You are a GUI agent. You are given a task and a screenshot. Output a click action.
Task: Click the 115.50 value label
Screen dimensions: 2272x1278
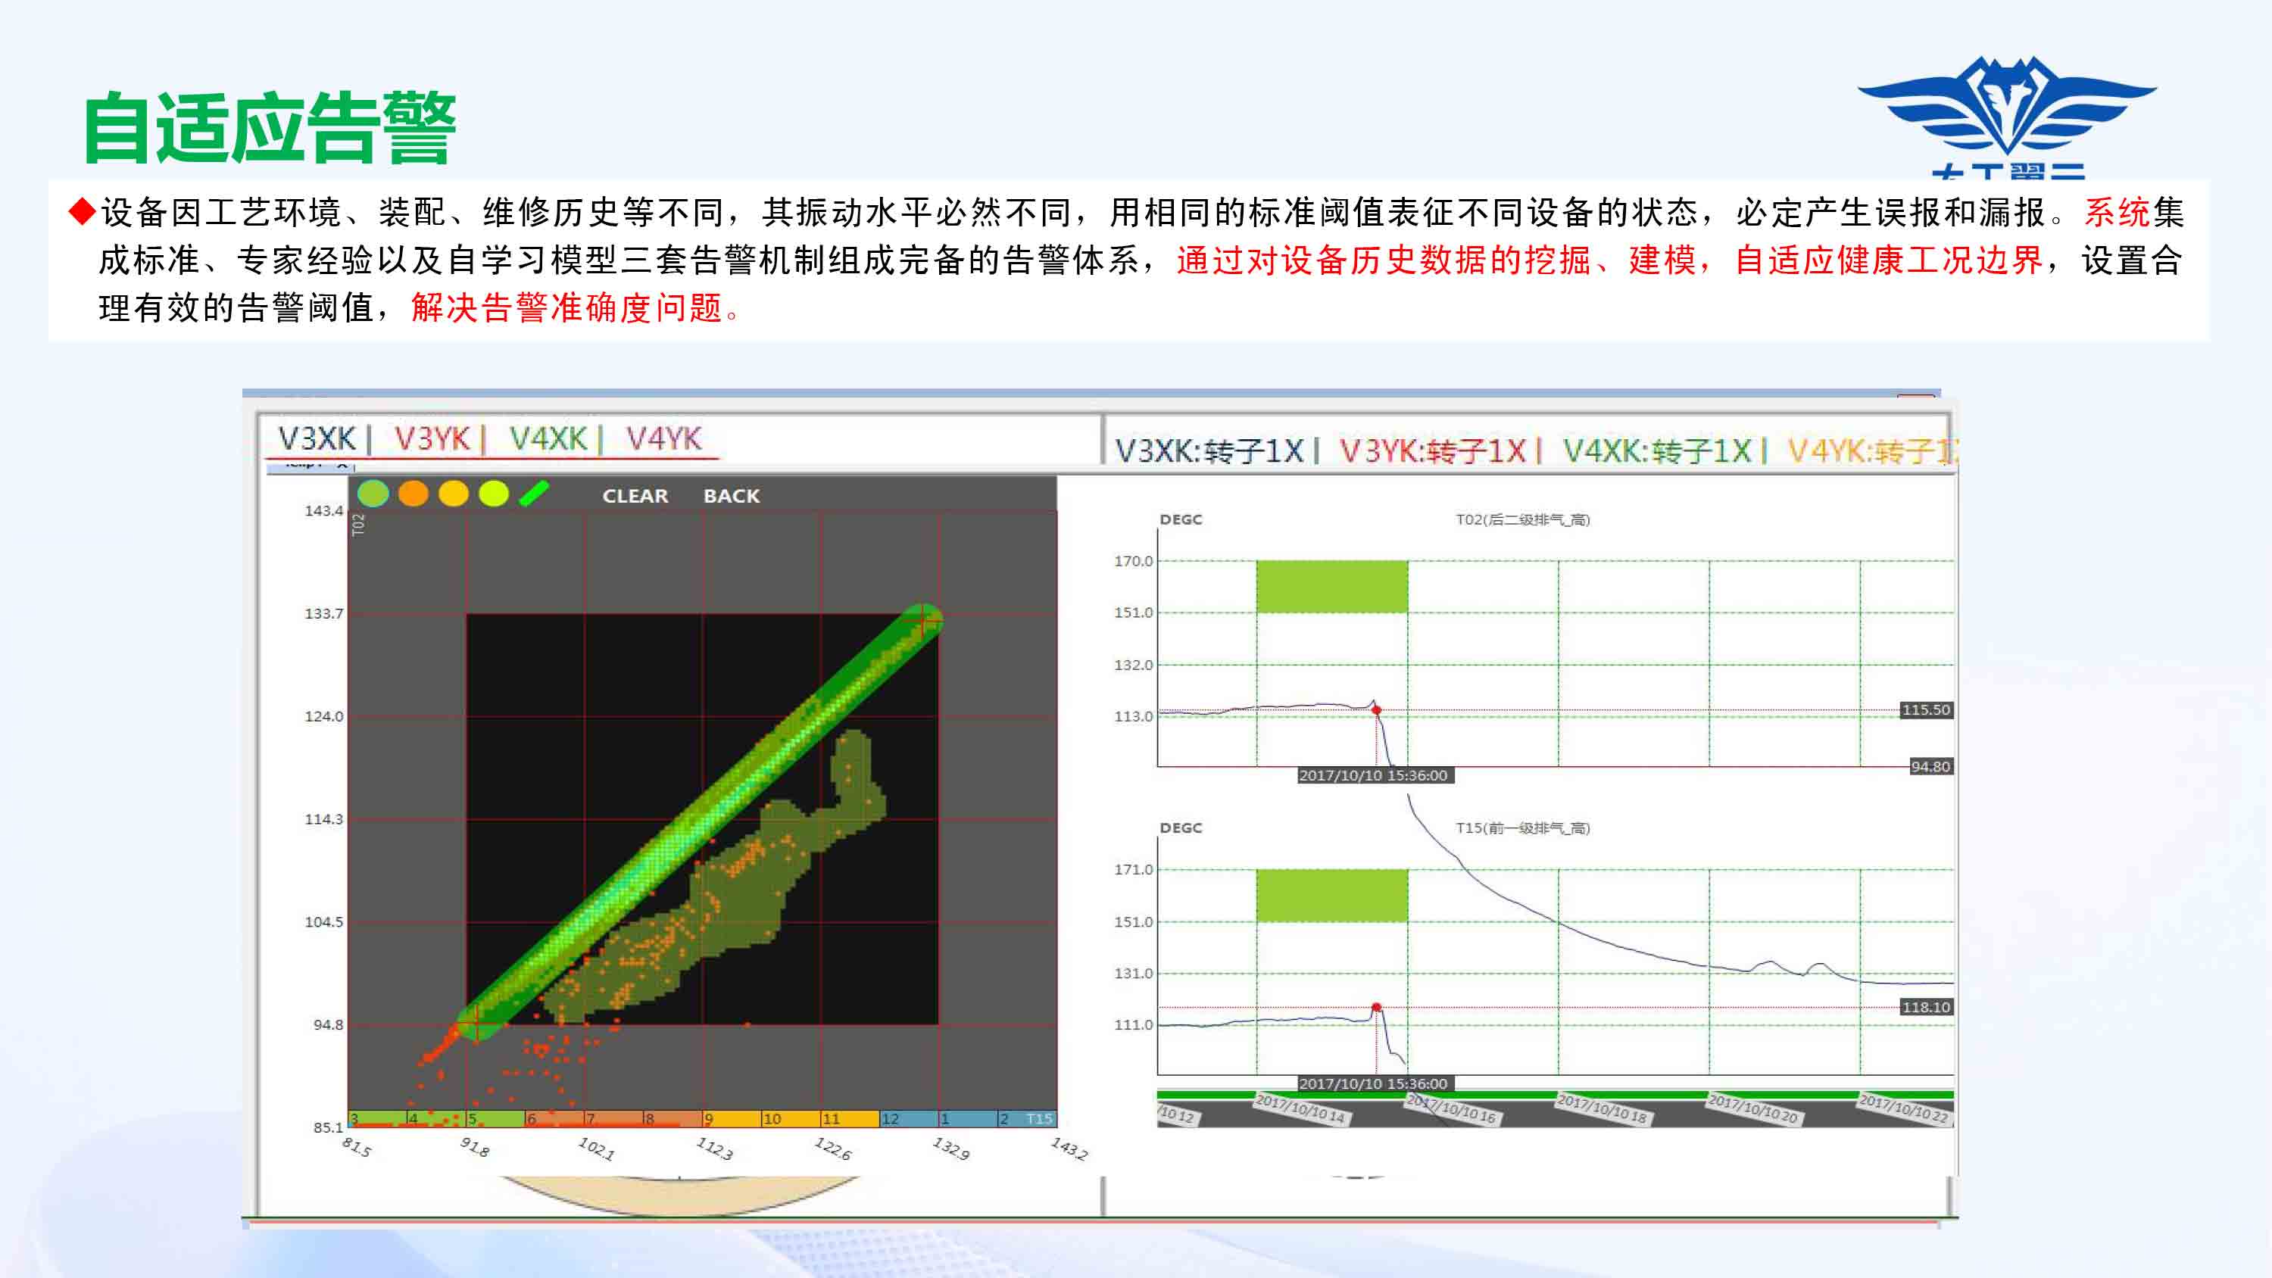[x=1926, y=710]
